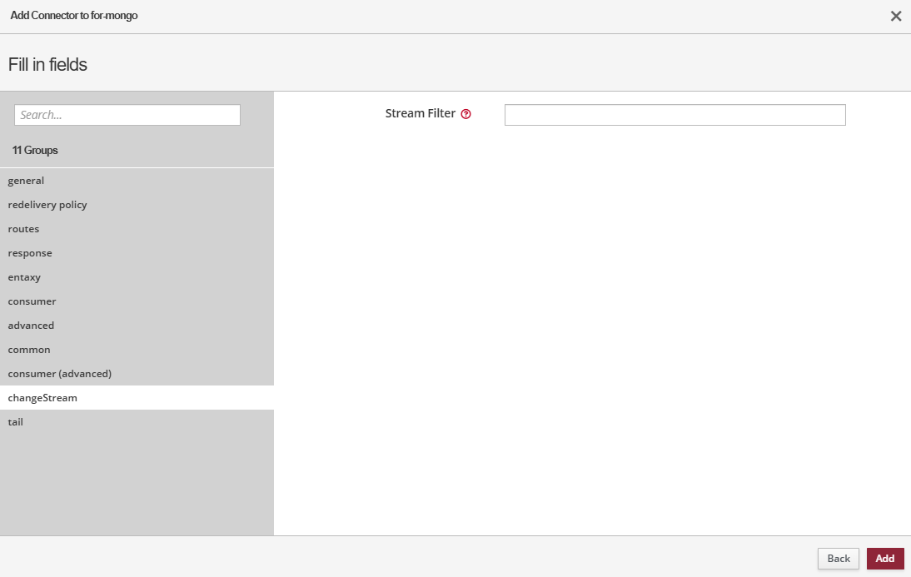This screenshot has height=577, width=911.
Task: Click the Fill in fields title
Action: point(47,64)
